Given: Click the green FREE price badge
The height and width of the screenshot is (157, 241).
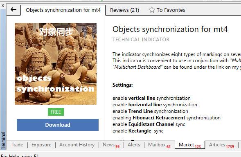Looking at the screenshot, I should point(56,112).
